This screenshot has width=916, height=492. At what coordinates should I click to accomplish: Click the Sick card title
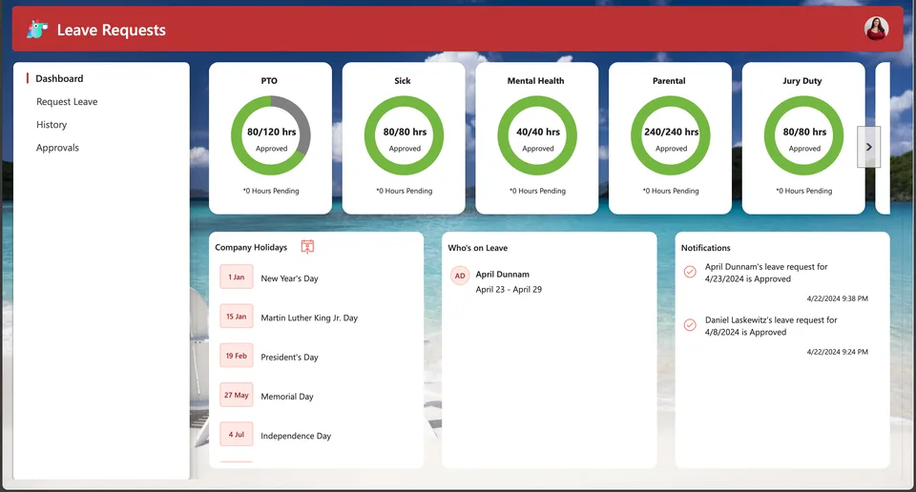(403, 80)
